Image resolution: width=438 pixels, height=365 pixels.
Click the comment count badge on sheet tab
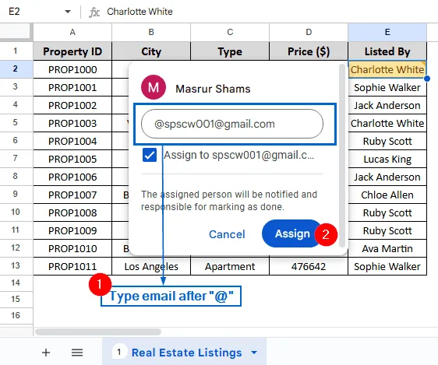tap(119, 353)
